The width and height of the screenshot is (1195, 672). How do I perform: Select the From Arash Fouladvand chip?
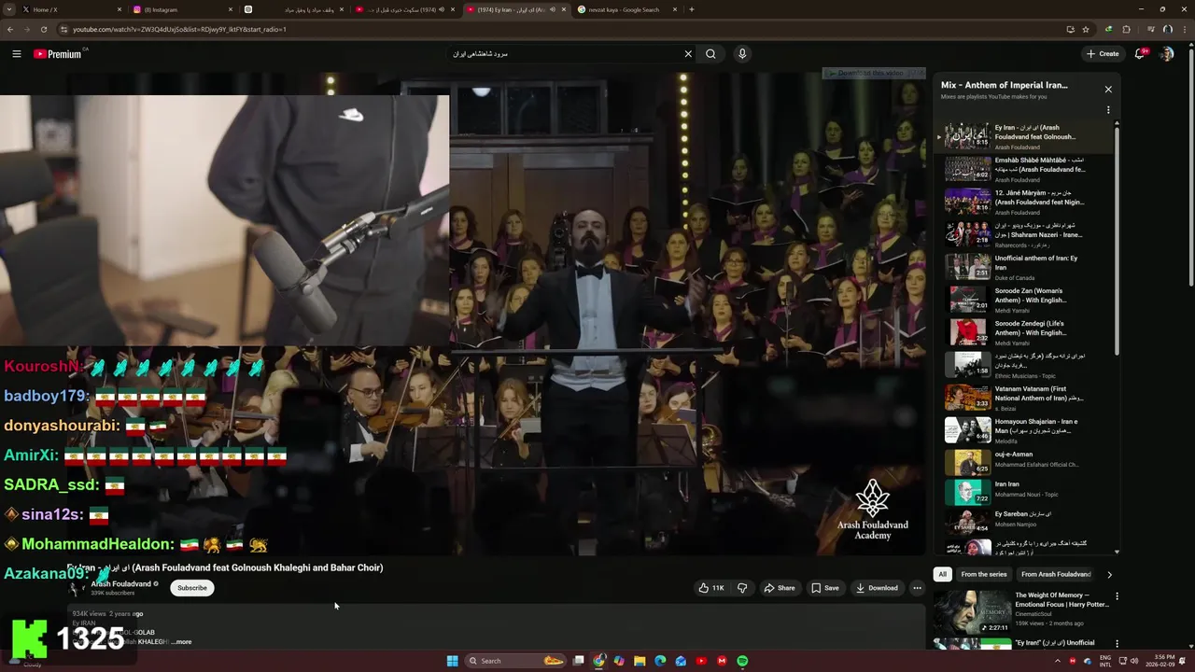pyautogui.click(x=1056, y=574)
